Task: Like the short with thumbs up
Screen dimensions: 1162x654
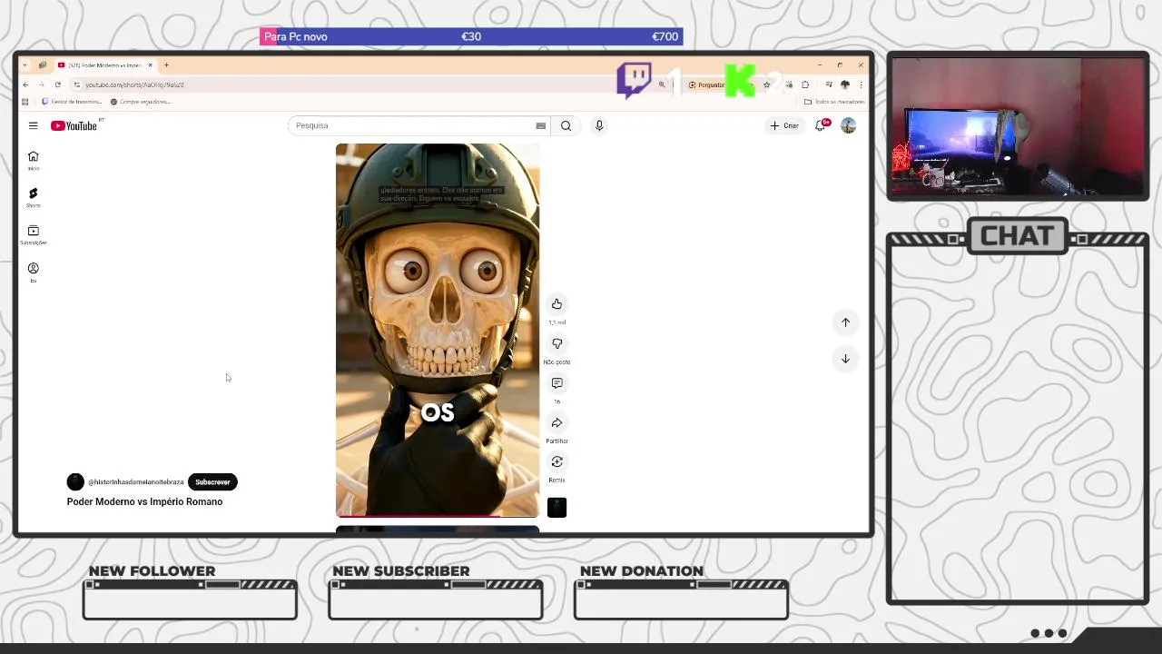Action: (x=556, y=304)
